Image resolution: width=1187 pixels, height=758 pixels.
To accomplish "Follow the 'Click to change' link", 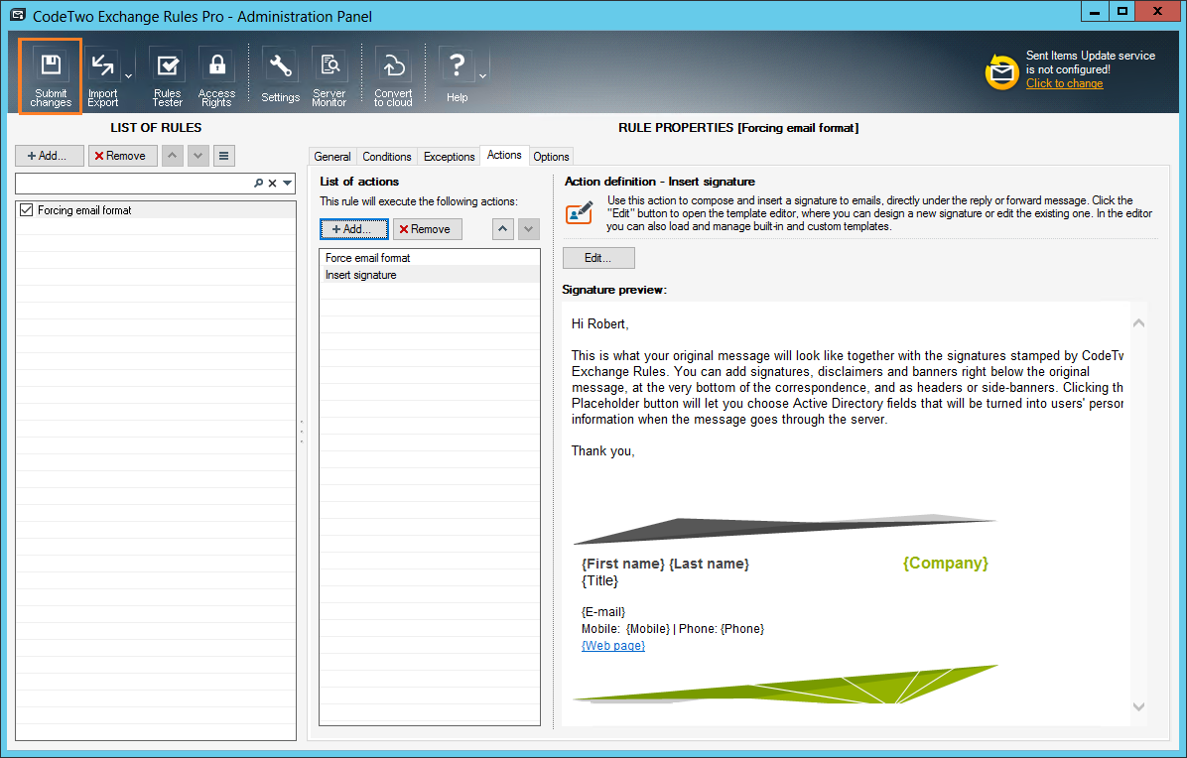I will pyautogui.click(x=1064, y=83).
